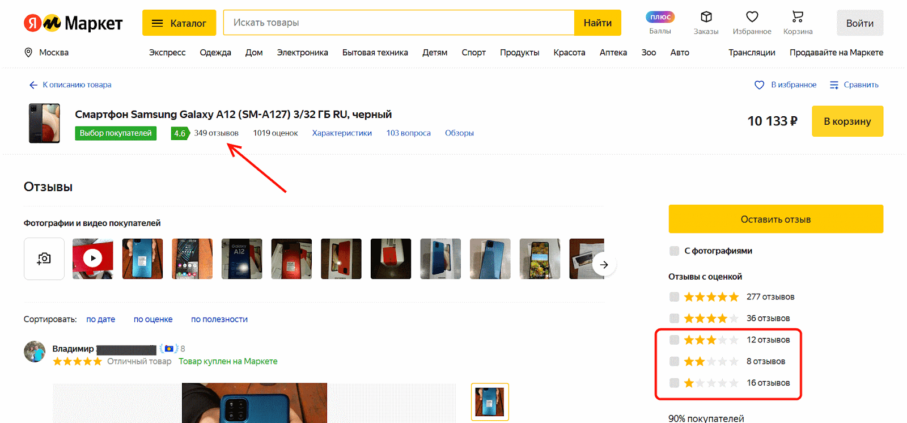Open the Аптека category

click(x=613, y=52)
